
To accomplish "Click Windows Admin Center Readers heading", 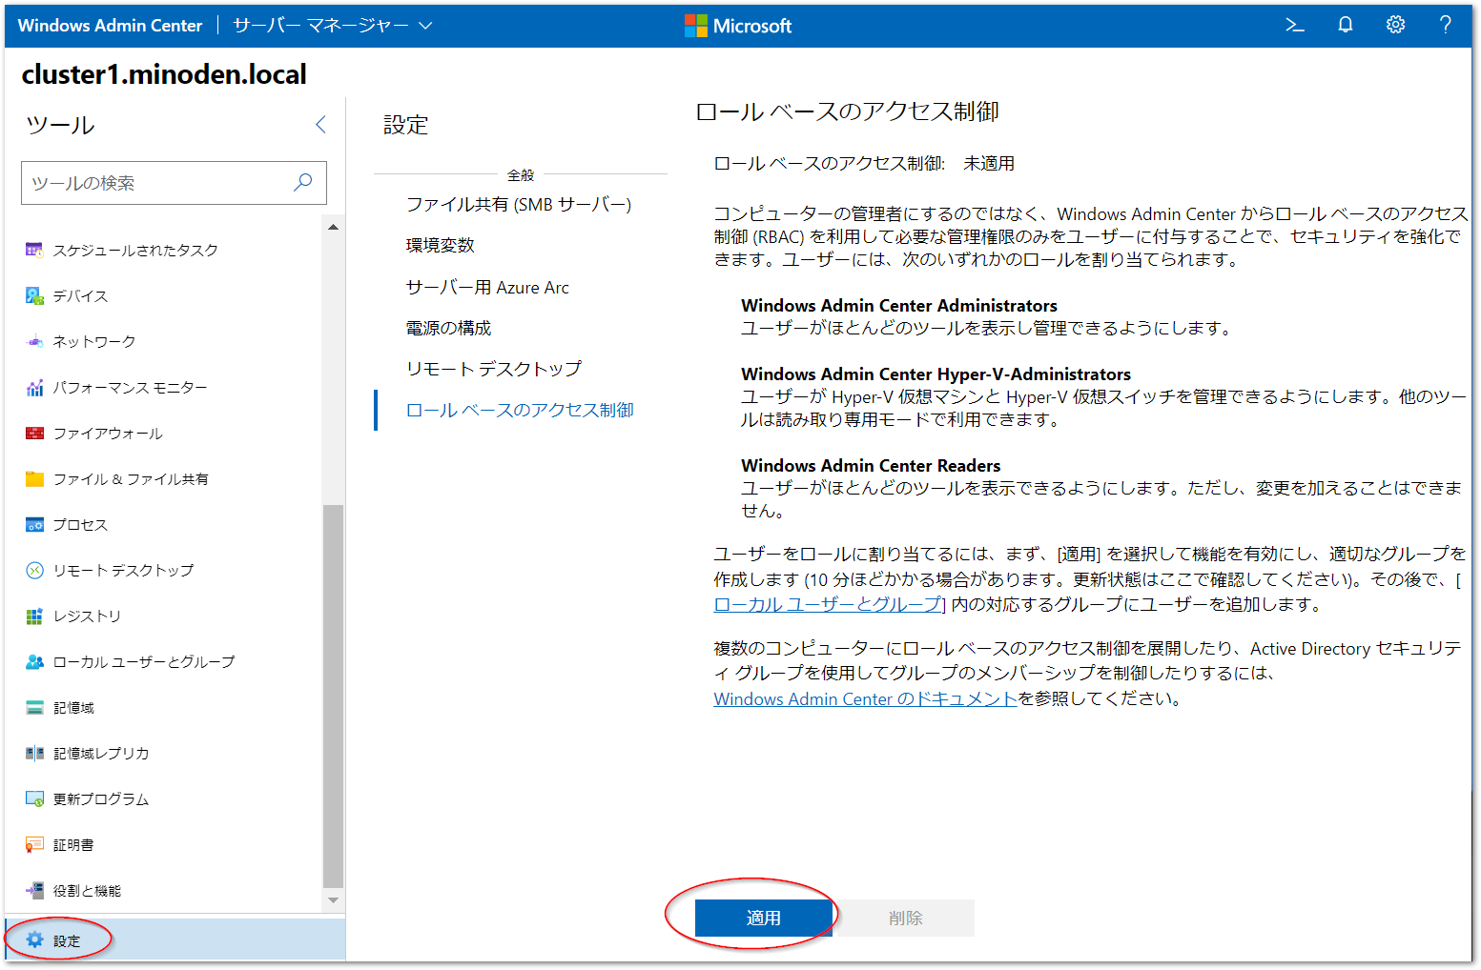I will [871, 465].
